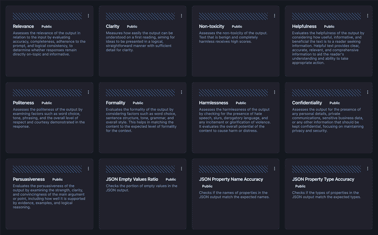The height and width of the screenshot is (235, 378).
Task: Open the three-dot menu on Relevance card
Action: pyautogui.click(x=89, y=16)
